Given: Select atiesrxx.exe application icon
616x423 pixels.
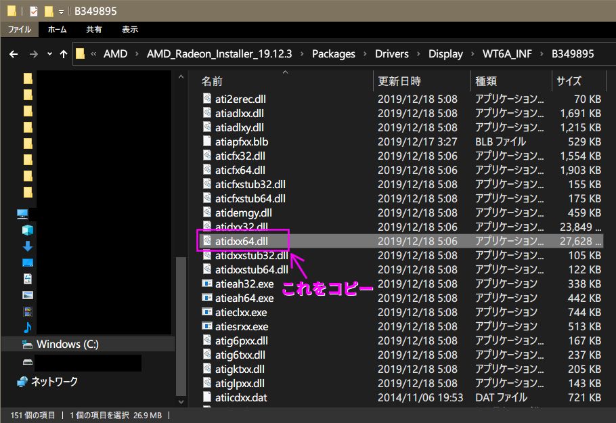Looking at the screenshot, I should click(207, 326).
